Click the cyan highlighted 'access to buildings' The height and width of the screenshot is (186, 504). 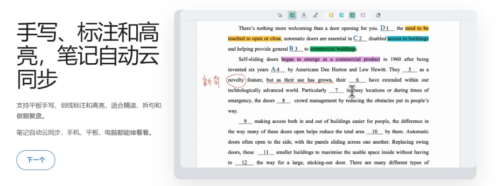[408, 39]
